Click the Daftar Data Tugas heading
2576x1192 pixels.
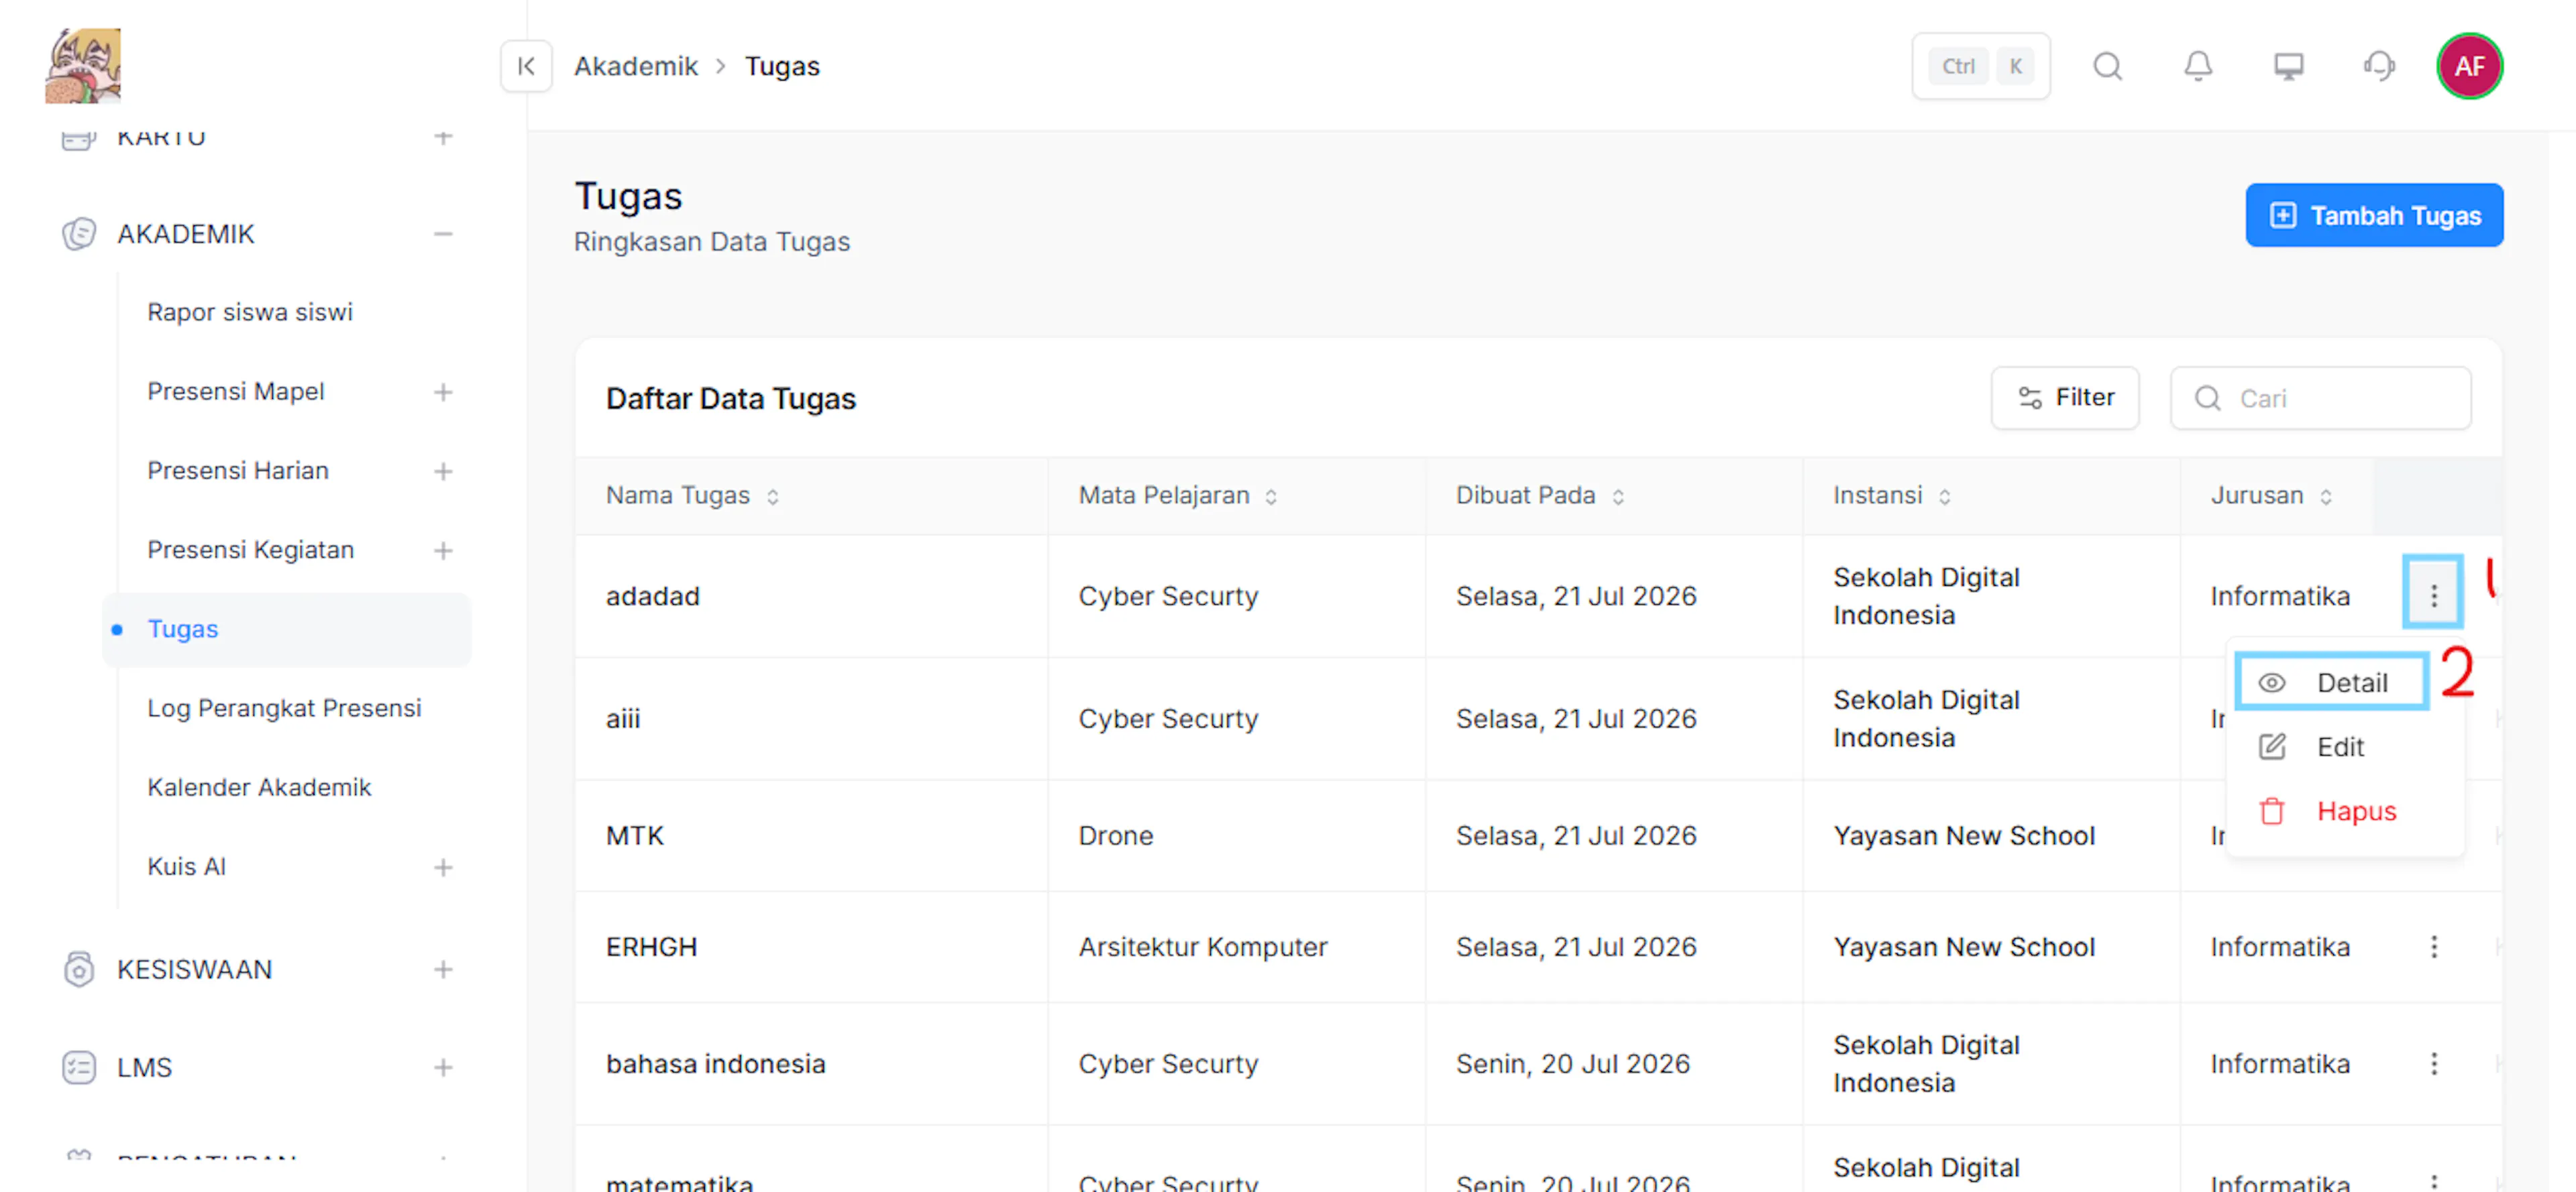(x=730, y=398)
